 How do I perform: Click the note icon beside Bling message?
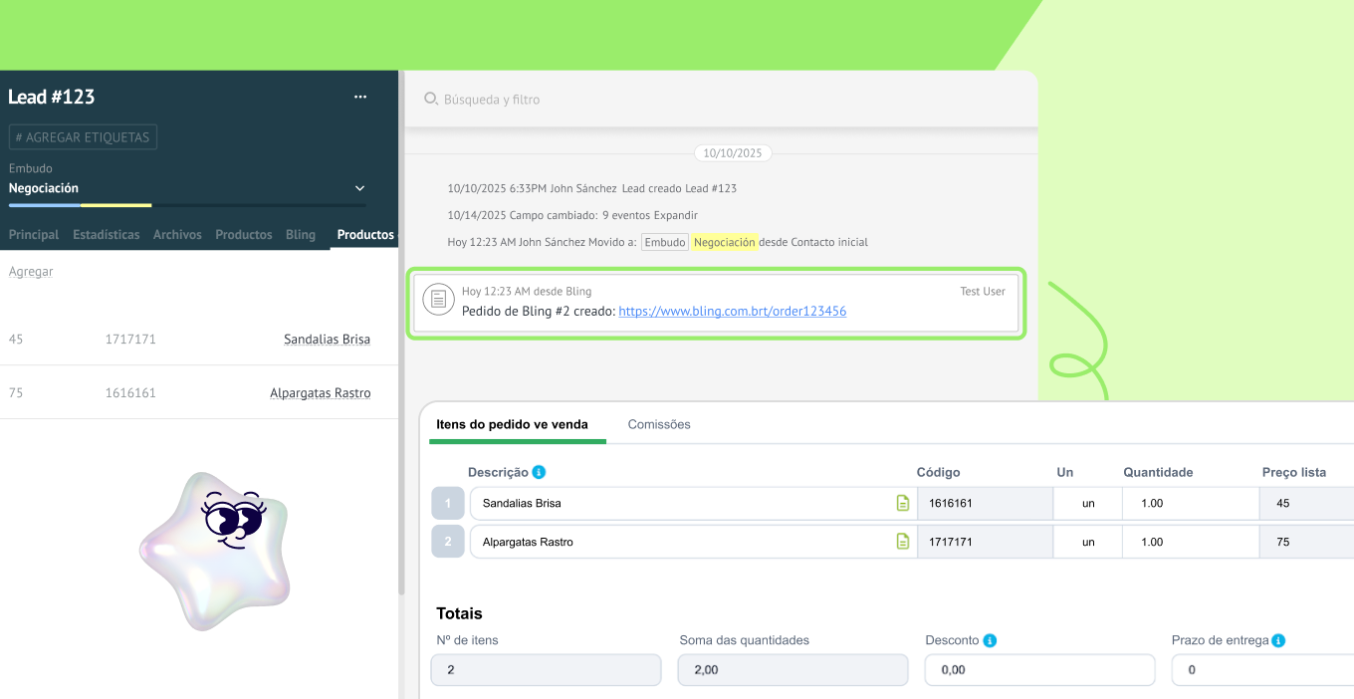(437, 300)
